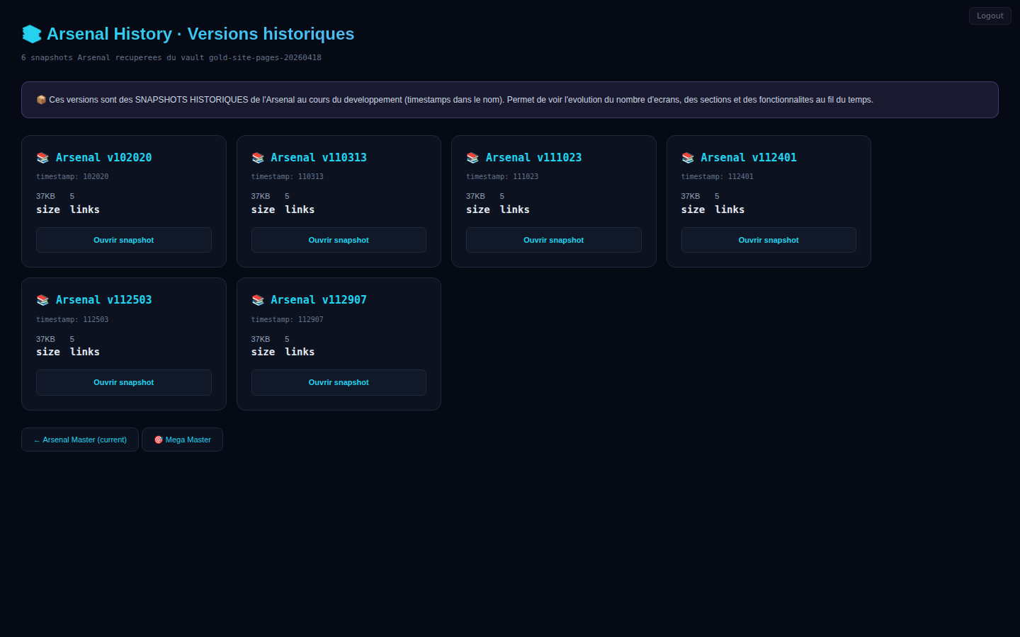1020x637 pixels.
Task: Open snapshot for Arsenal v112503
Action: coord(123,382)
